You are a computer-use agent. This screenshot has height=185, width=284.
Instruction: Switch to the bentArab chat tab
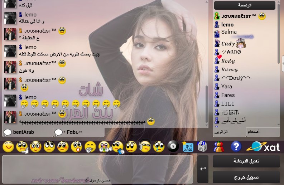[27, 132]
